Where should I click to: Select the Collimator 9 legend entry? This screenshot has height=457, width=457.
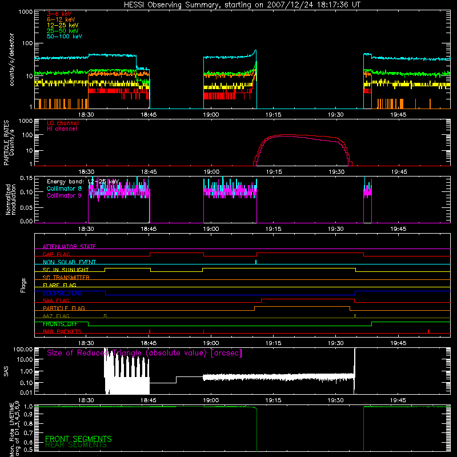coord(64,195)
